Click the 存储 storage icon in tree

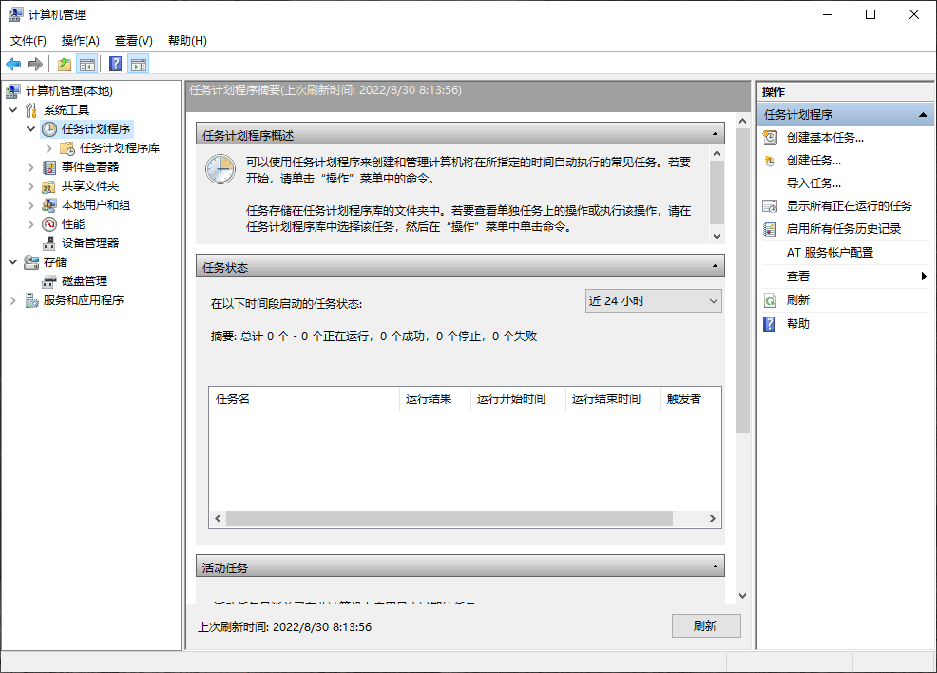(x=31, y=262)
